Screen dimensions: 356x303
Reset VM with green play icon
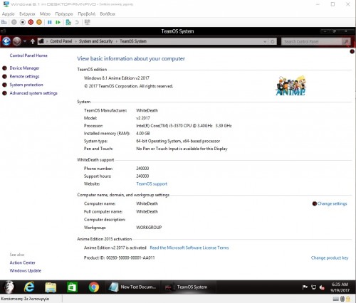pos(58,22)
